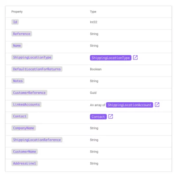
Task: Select the ShippingLocationReference property tag
Action: point(37,140)
